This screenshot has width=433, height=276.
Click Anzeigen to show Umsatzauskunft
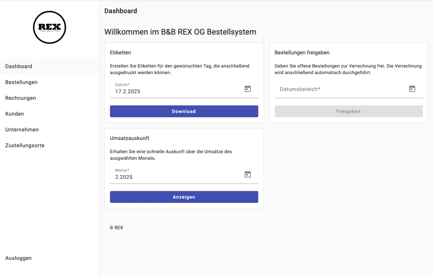tap(184, 197)
